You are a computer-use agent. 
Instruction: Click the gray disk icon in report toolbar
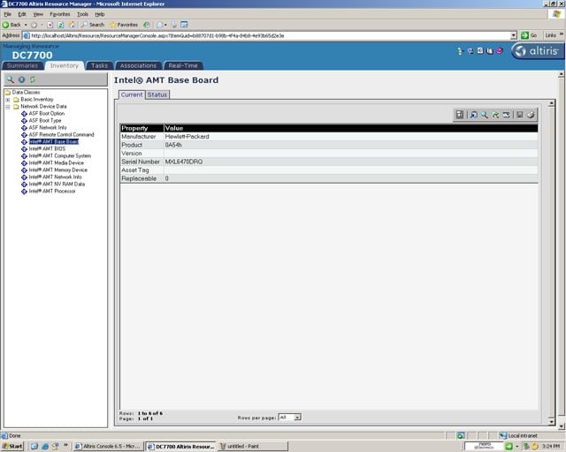[519, 115]
